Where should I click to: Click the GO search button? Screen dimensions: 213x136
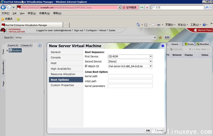[167, 37]
